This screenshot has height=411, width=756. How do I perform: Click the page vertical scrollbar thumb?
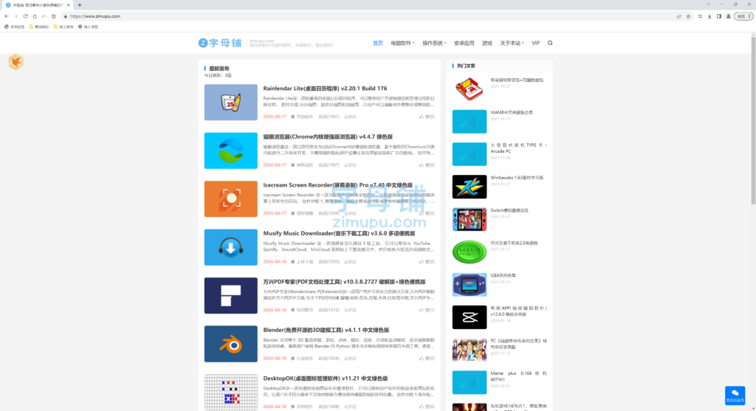(x=752, y=120)
